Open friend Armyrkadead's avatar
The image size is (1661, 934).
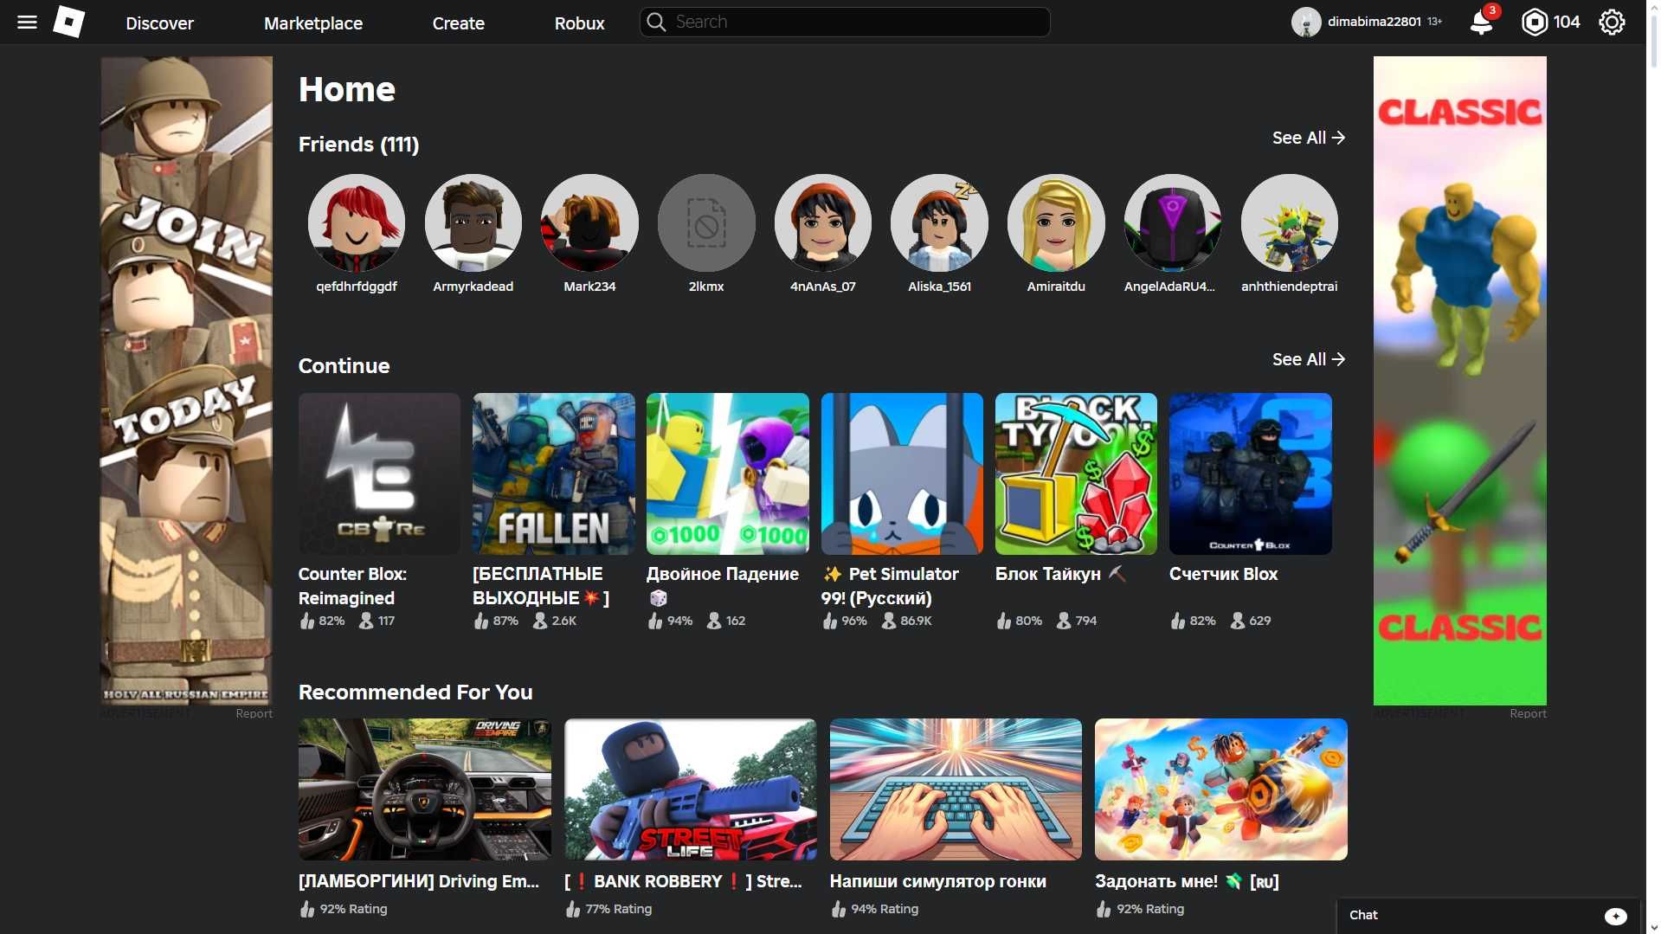tap(473, 223)
